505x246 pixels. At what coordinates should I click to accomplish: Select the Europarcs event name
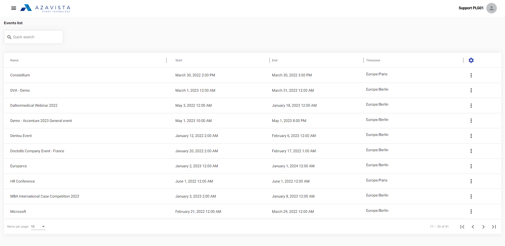click(x=18, y=166)
